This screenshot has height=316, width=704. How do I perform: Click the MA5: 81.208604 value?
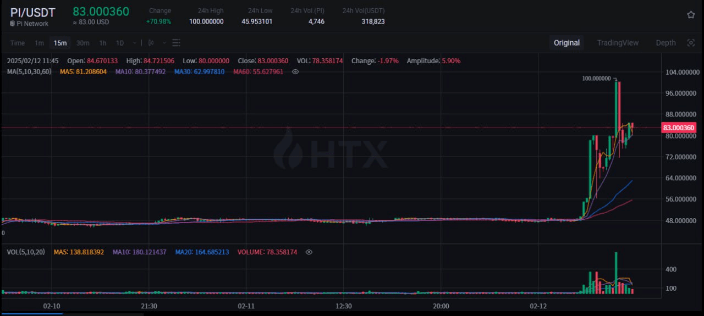pyautogui.click(x=82, y=71)
